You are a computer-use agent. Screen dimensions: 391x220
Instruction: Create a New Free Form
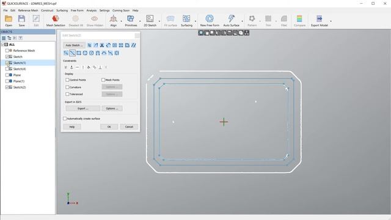[x=210, y=20]
